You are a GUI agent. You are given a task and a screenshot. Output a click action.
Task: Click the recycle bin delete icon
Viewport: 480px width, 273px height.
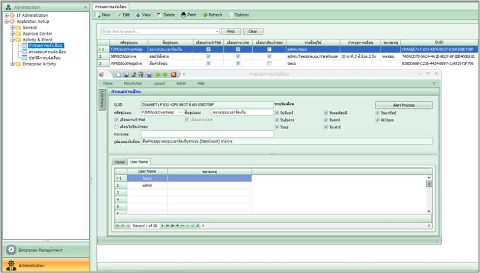pos(141,74)
